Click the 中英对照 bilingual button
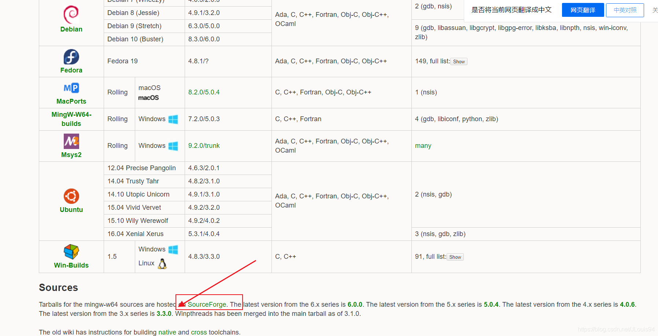Screen dimensions: 658x336 (625, 10)
